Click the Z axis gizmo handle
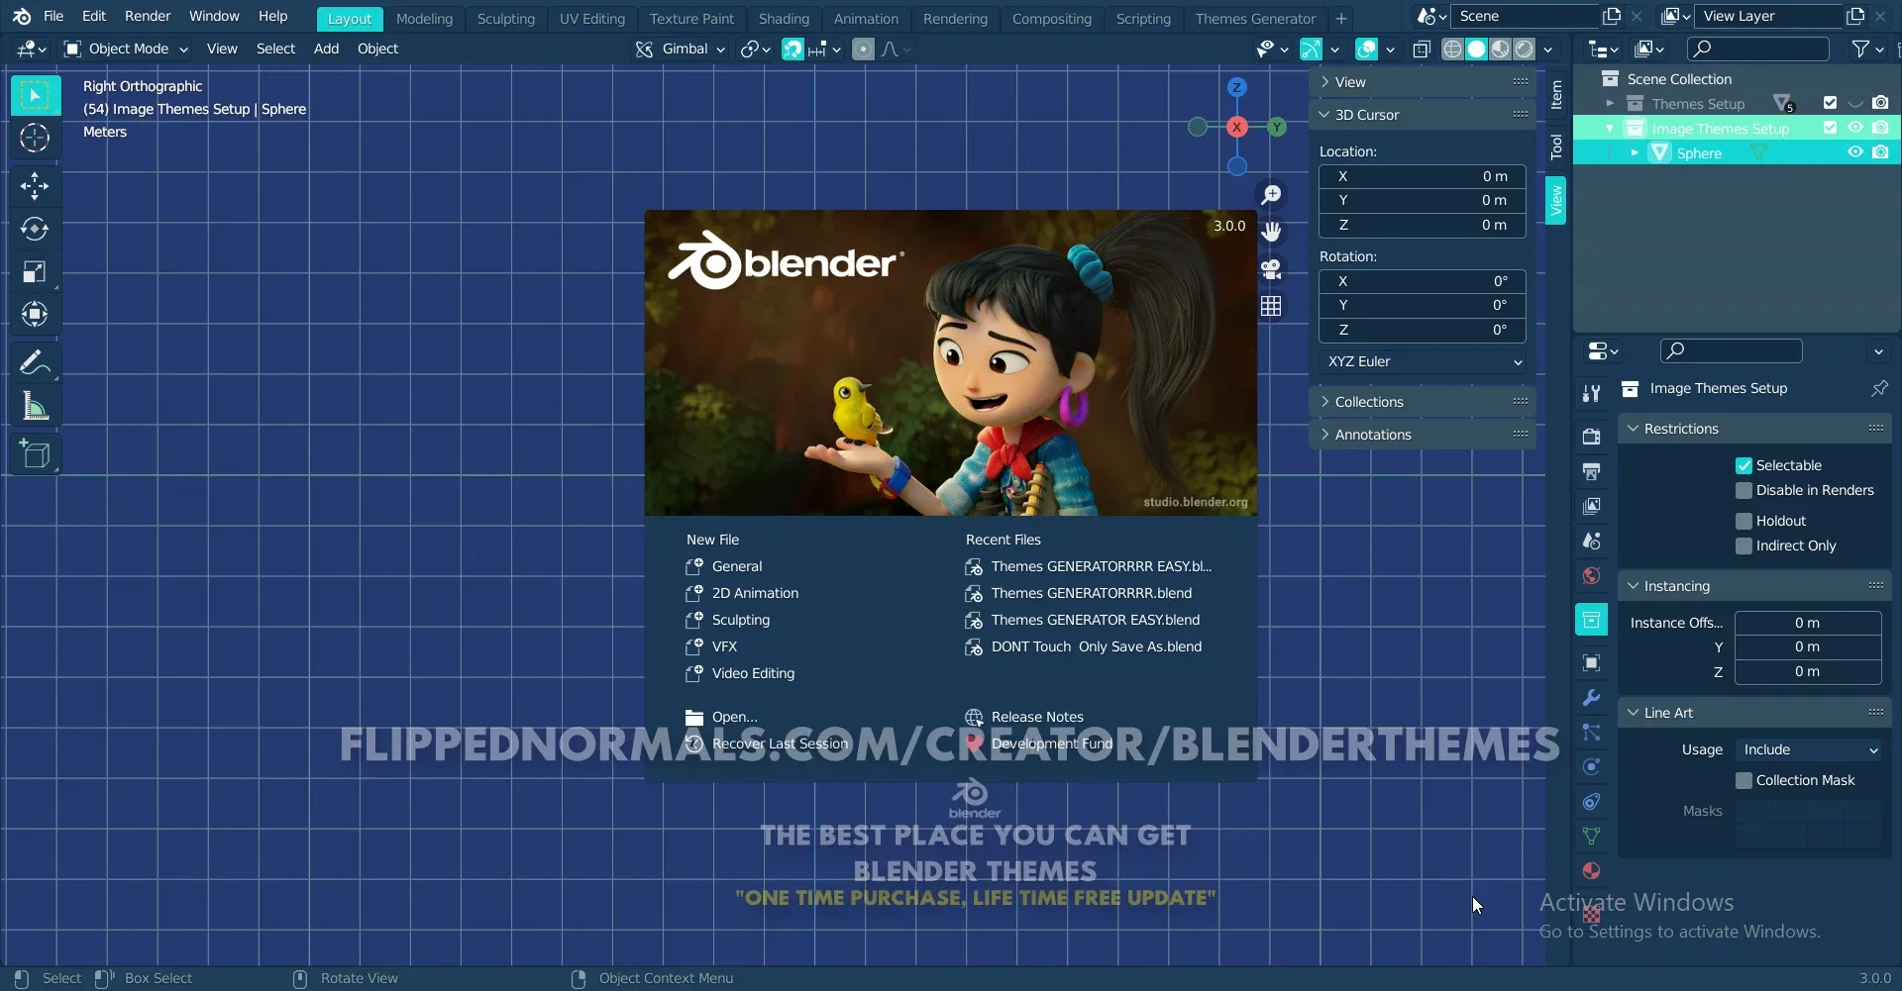1902x991 pixels. point(1236,87)
